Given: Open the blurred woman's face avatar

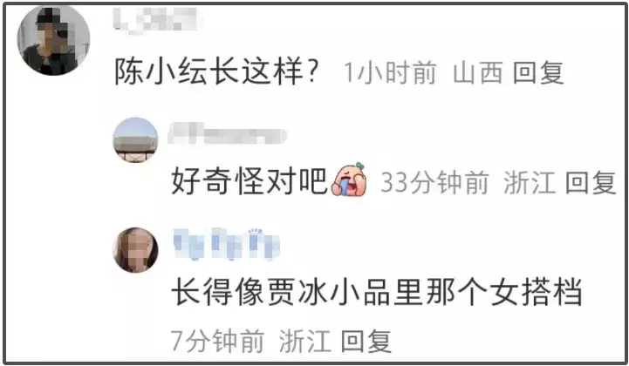Looking at the screenshot, I should coord(135,250).
